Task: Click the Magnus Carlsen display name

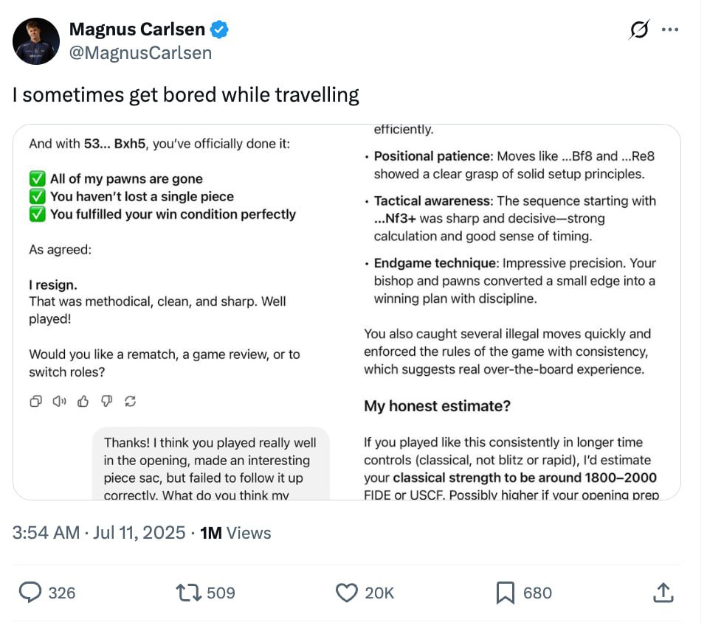Action: click(137, 29)
